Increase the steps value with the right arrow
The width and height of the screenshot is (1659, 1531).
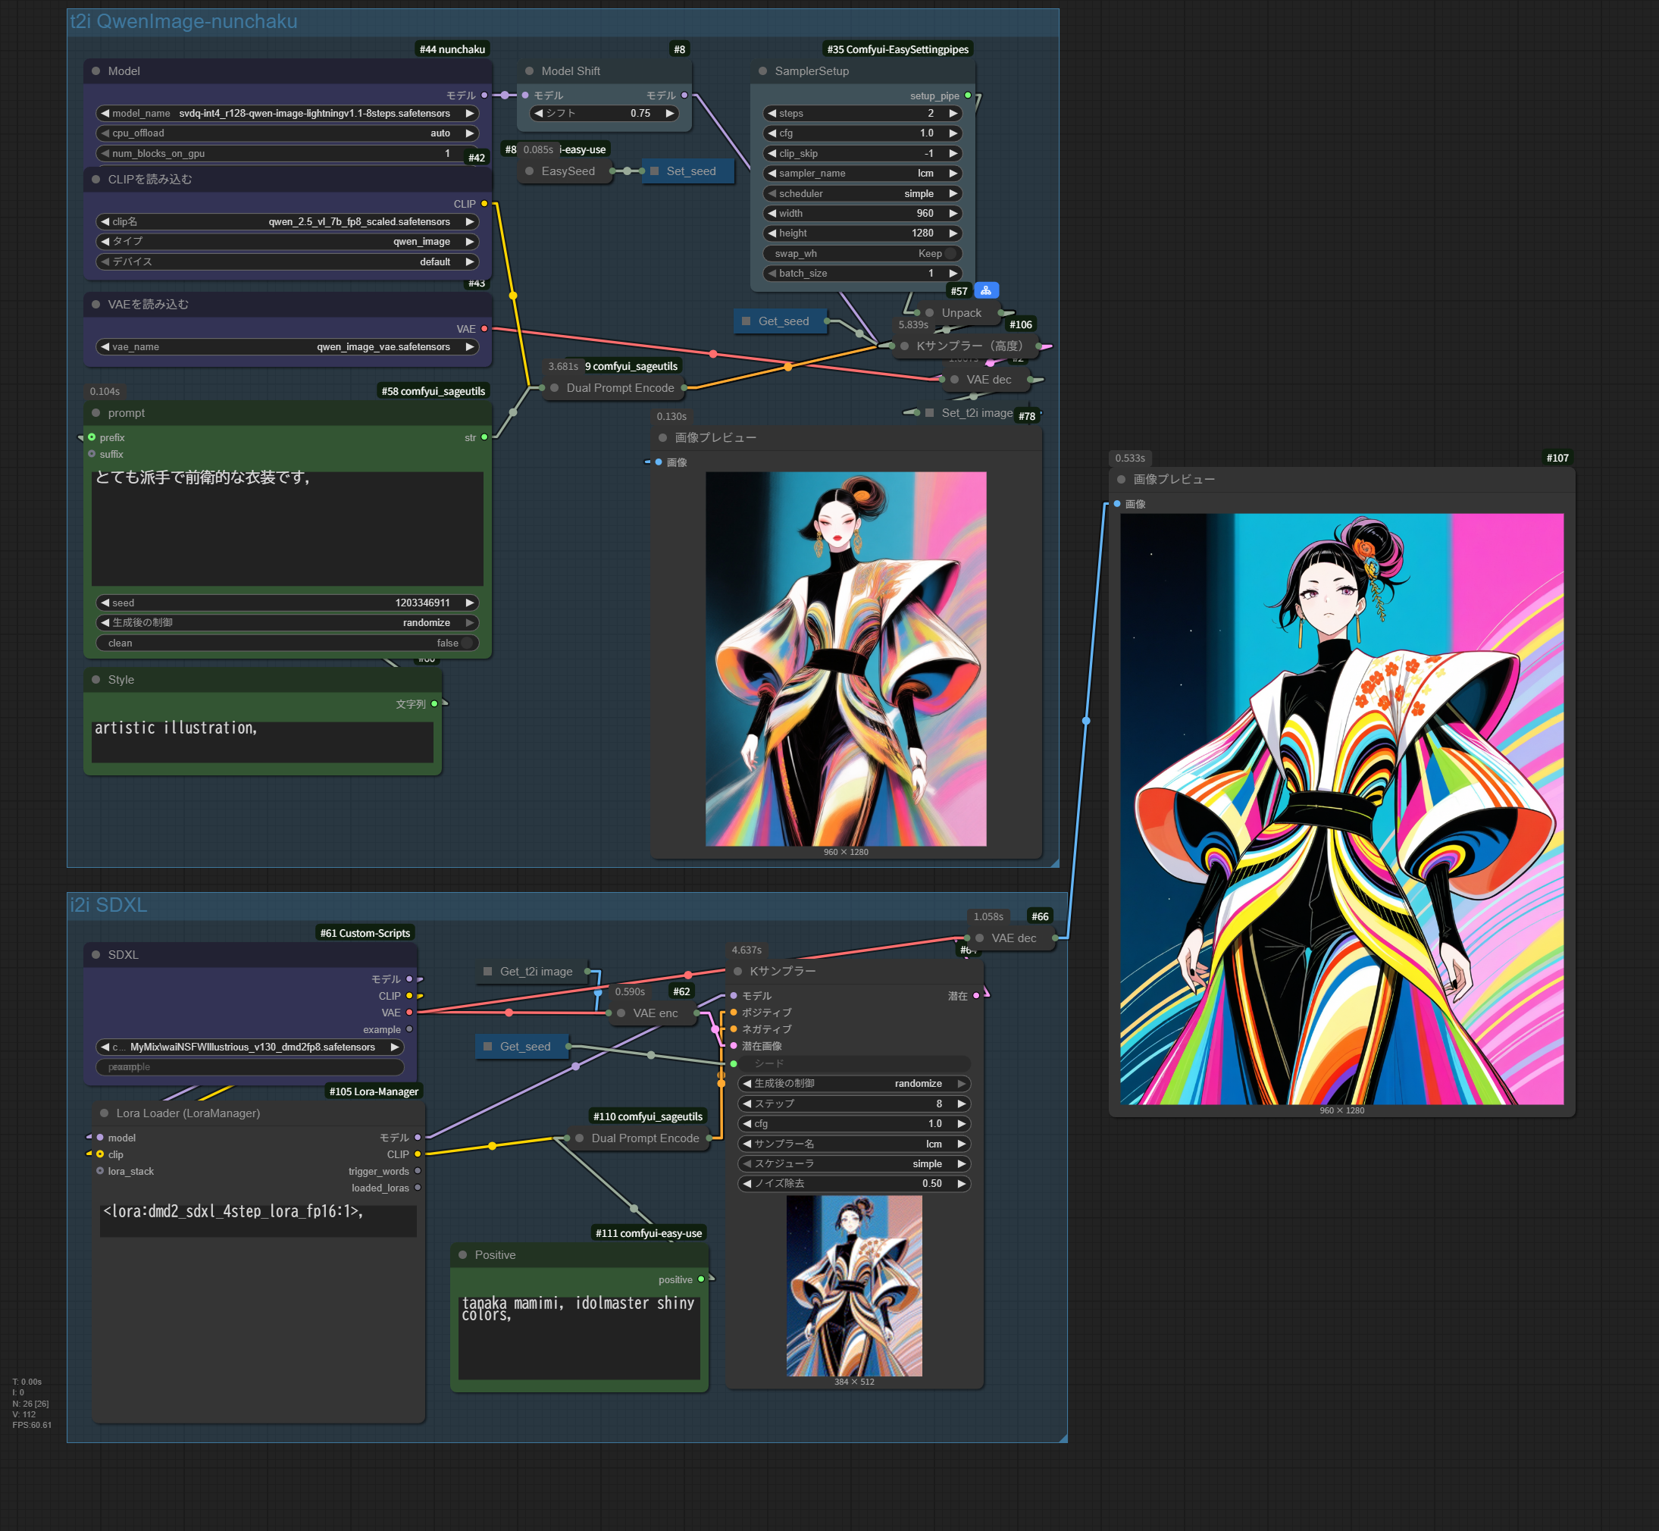click(953, 114)
